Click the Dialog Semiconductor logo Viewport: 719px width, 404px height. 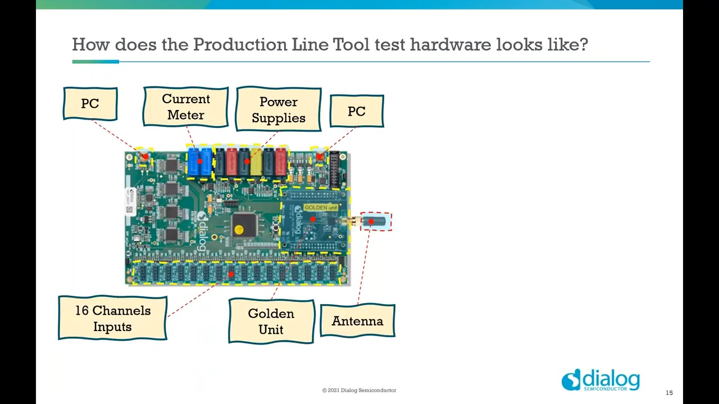click(600, 380)
